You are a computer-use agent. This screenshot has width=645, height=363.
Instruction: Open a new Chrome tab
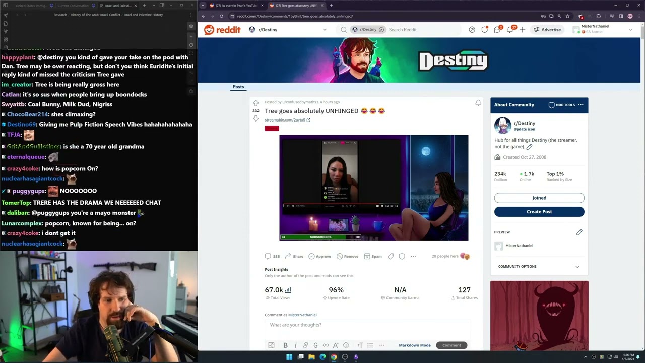331,5
